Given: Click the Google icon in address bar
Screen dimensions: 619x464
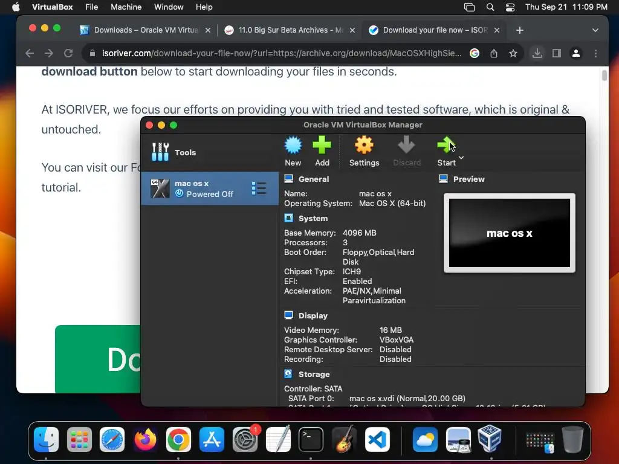Looking at the screenshot, I should pos(475,53).
